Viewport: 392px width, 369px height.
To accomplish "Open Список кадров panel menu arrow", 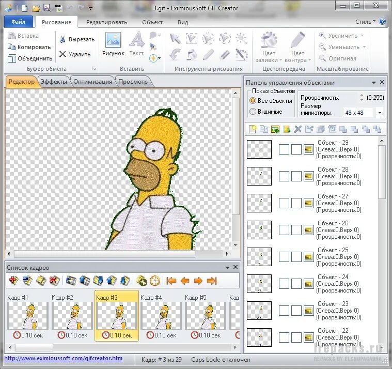I will [x=227, y=267].
